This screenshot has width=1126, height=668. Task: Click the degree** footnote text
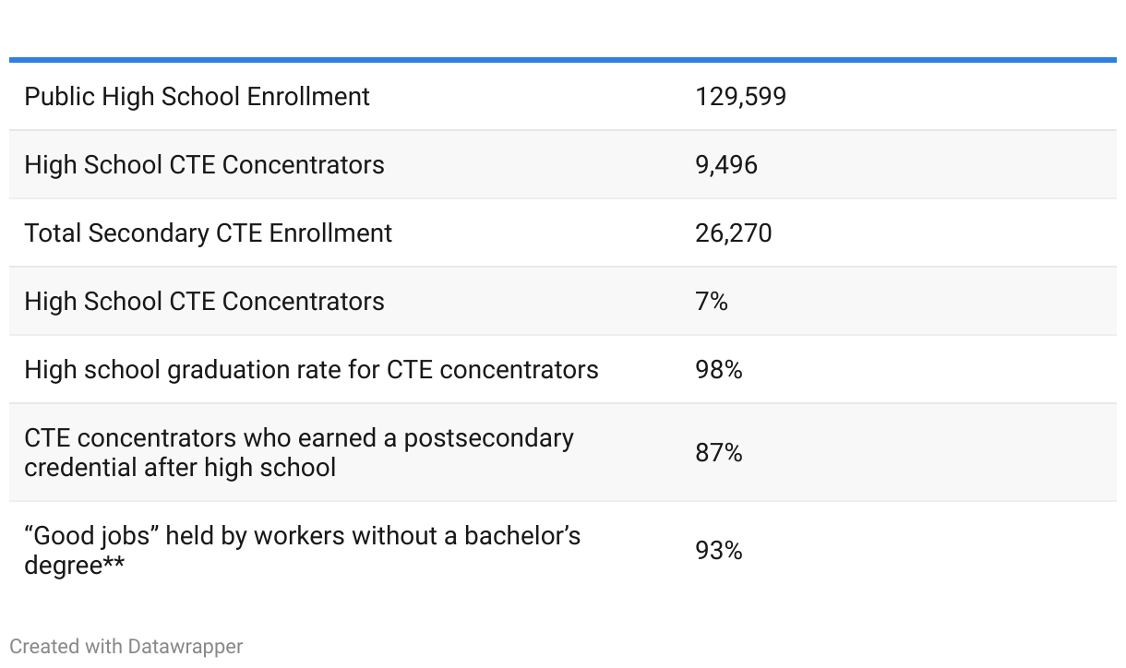[75, 566]
